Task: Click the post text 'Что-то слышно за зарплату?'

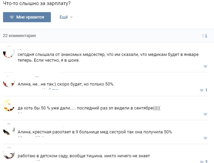Action: (x=37, y=3)
